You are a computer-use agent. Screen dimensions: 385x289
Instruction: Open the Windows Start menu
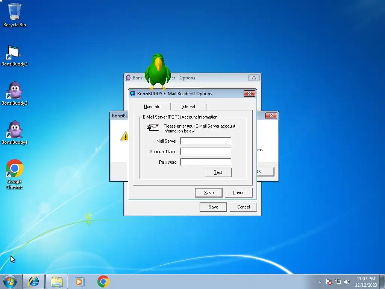(10, 281)
